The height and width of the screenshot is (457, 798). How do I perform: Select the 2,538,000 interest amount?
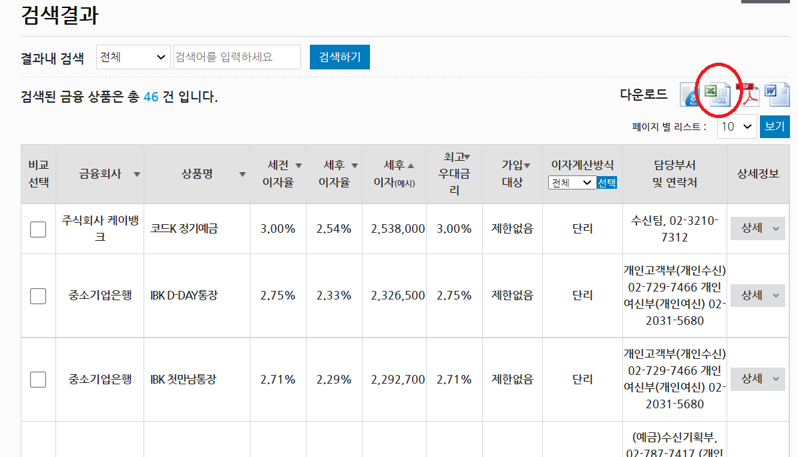pos(397,229)
